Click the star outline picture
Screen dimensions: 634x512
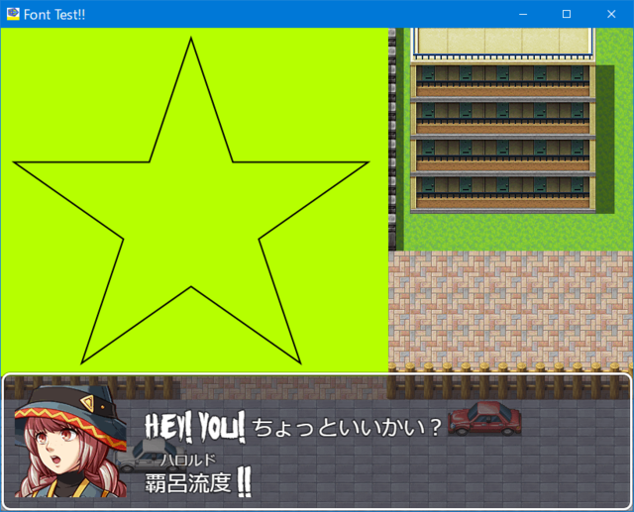191,201
